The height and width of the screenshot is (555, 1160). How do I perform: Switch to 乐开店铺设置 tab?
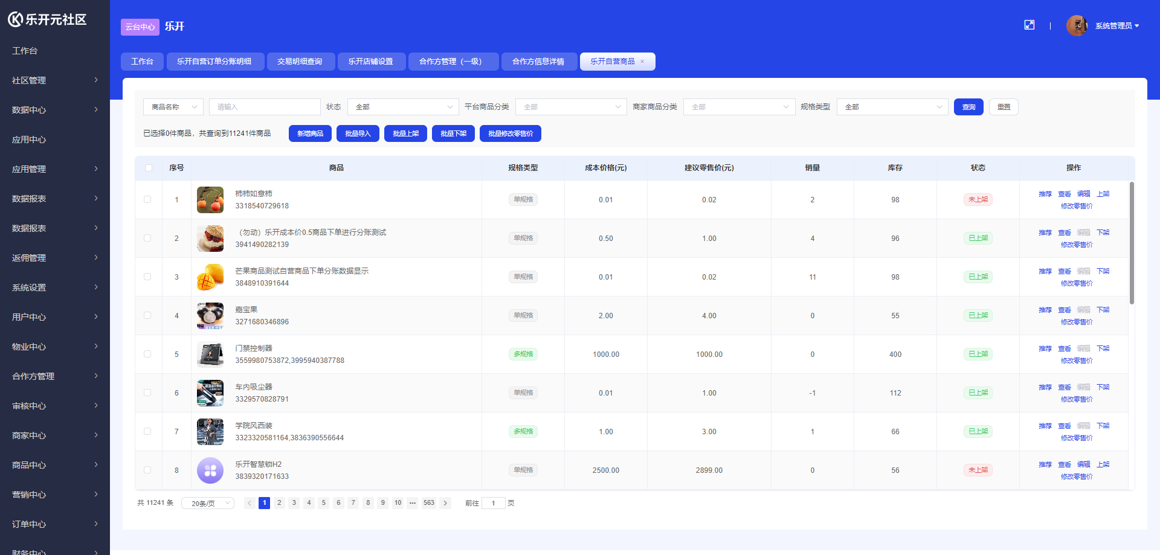click(371, 62)
